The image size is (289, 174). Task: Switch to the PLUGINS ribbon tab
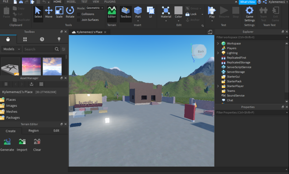(110, 2)
